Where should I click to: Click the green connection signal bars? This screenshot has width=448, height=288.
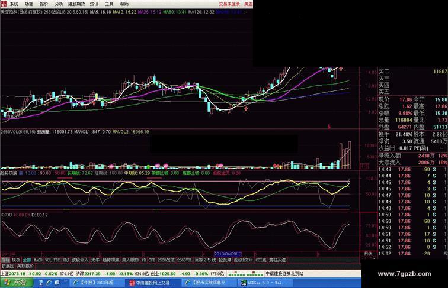(246, 274)
